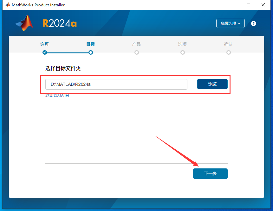
Task: Click the active 目标 step circle indicator
Action: point(90,52)
